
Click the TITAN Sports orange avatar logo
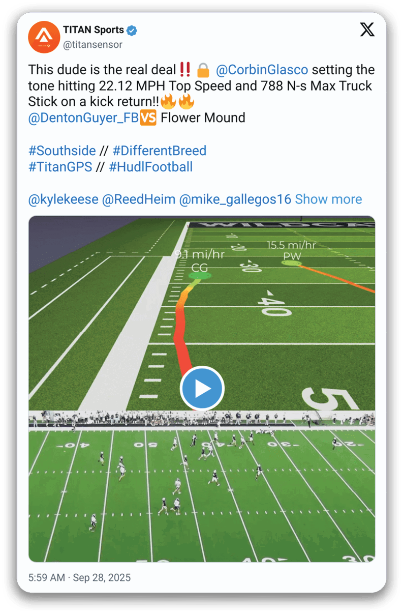44,37
